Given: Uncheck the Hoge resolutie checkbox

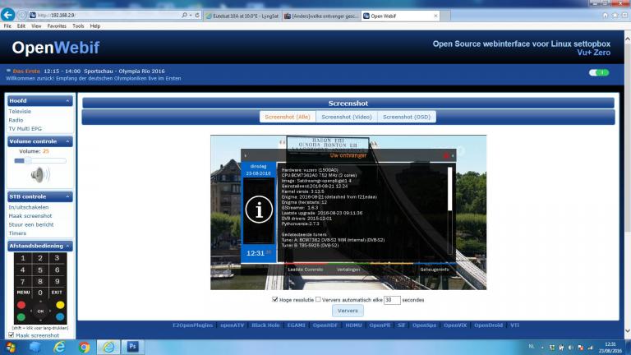Looking at the screenshot, I should pos(275,300).
